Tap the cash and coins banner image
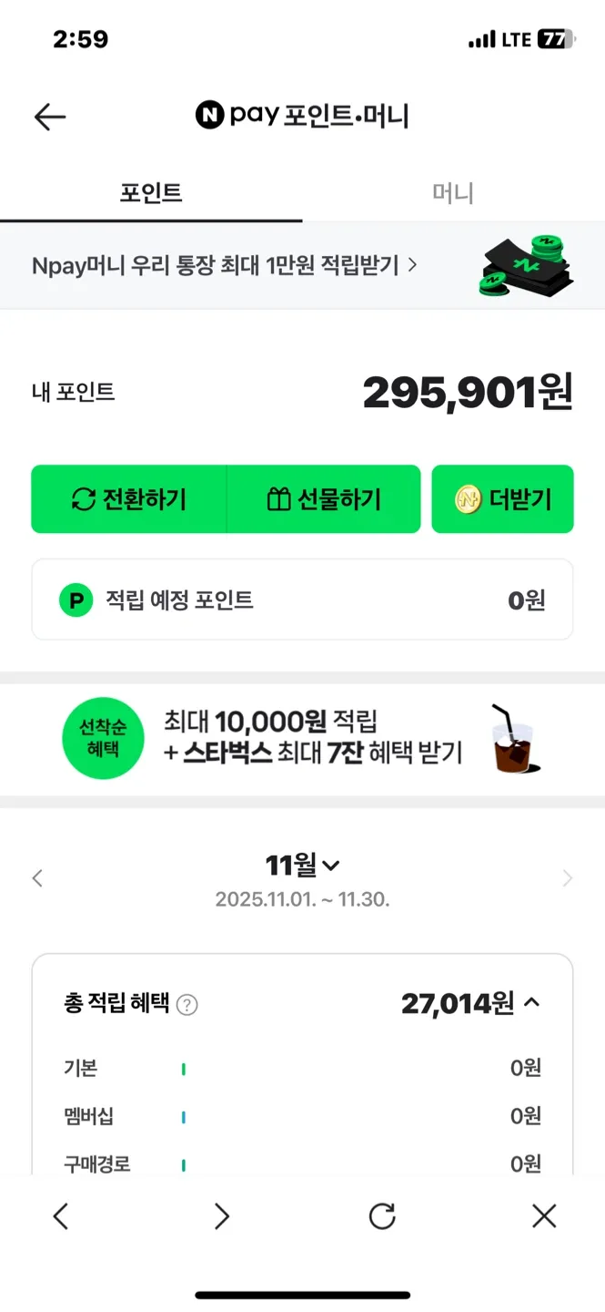Screen dimensions: 605x1312 click(x=527, y=265)
